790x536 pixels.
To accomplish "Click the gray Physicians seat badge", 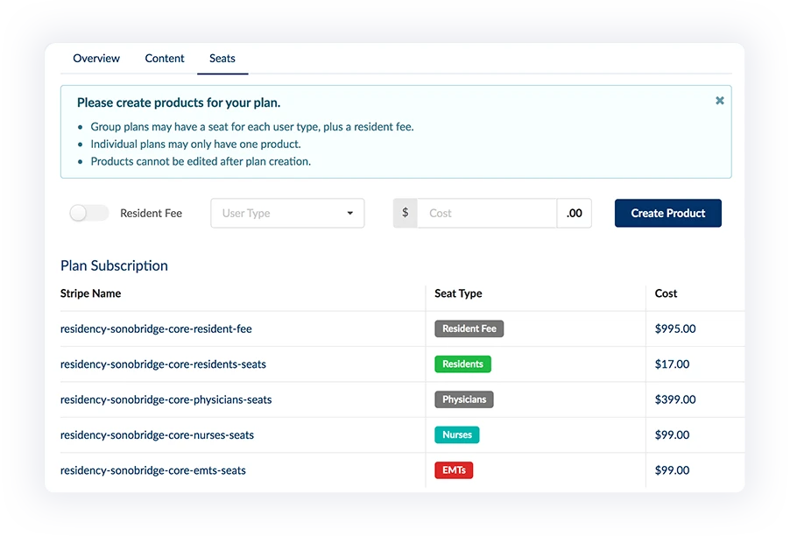I will 464,399.
